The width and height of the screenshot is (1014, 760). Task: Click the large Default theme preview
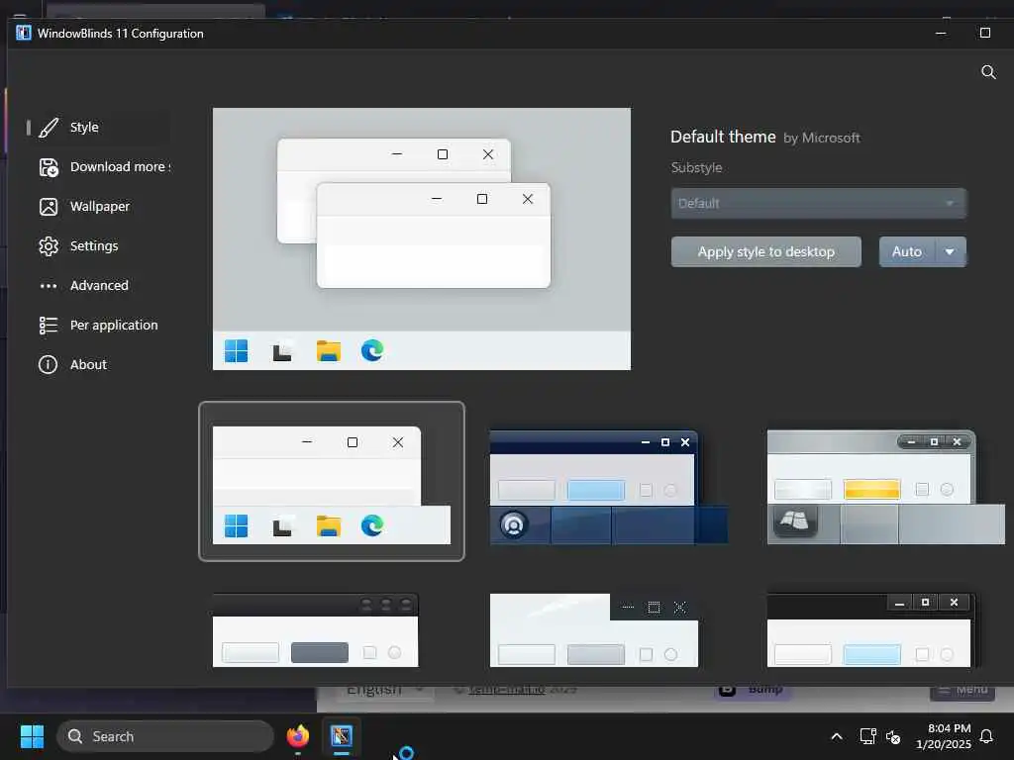422,239
